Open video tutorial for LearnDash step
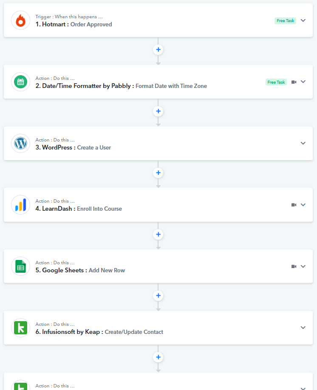 [294, 205]
